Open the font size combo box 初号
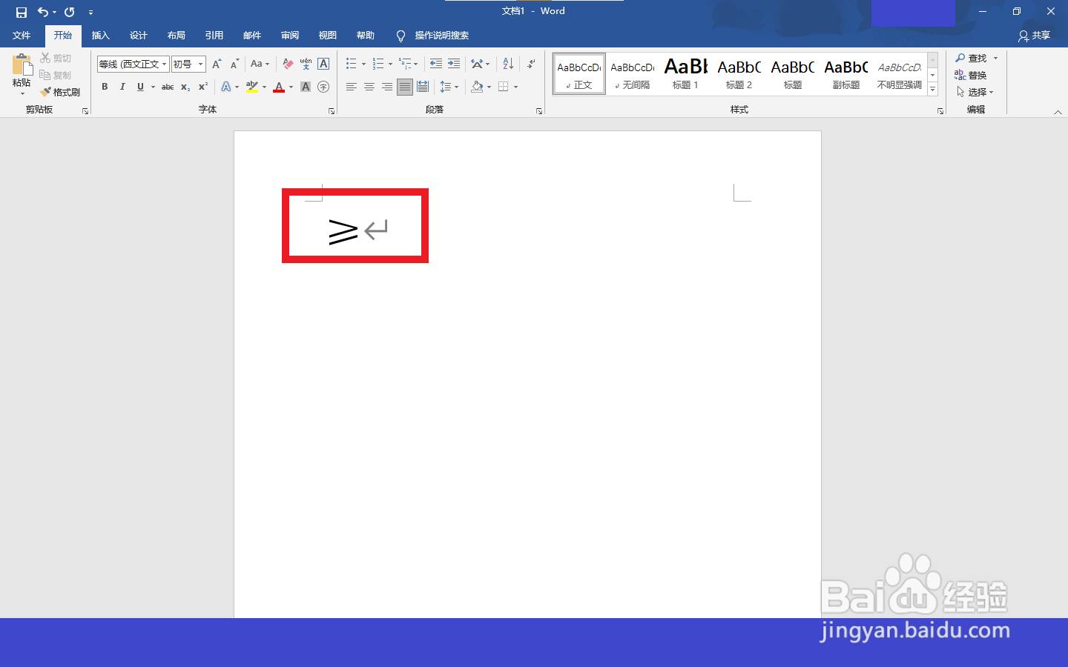This screenshot has height=667, width=1068. coord(188,64)
